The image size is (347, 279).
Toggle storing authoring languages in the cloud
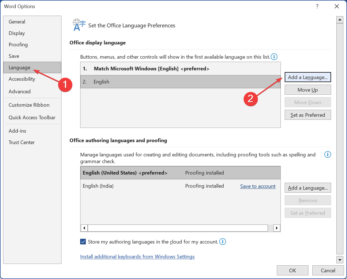pyautogui.click(x=83, y=242)
